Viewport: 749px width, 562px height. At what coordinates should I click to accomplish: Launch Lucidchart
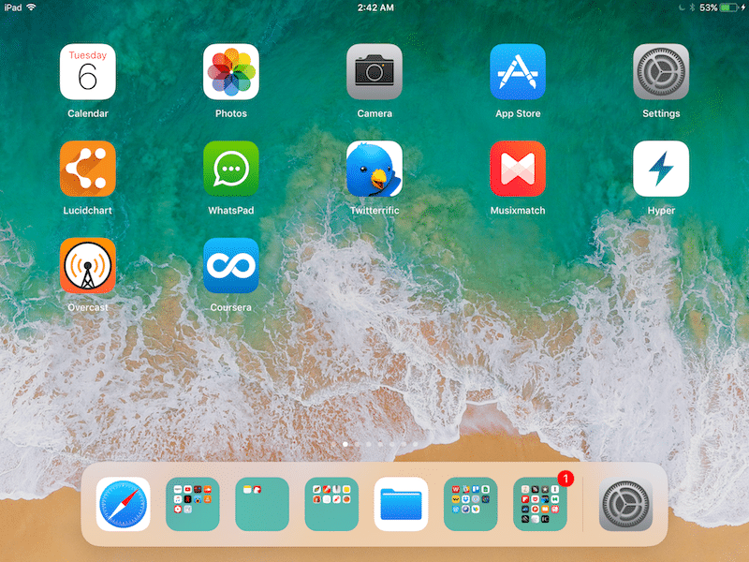88,170
